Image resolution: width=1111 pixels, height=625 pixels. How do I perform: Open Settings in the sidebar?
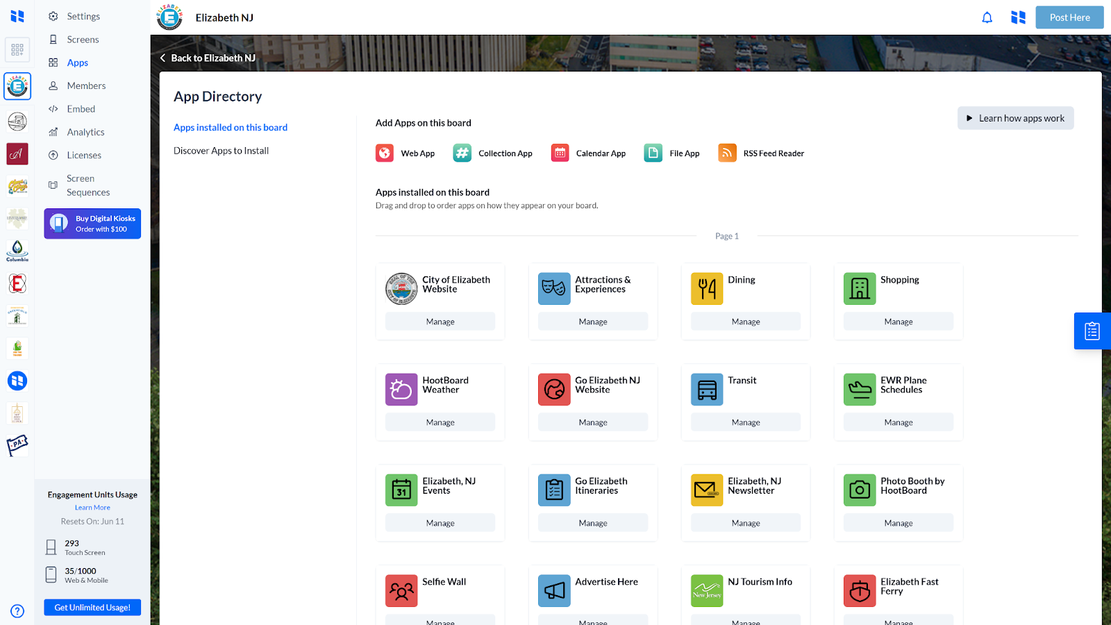[74, 16]
